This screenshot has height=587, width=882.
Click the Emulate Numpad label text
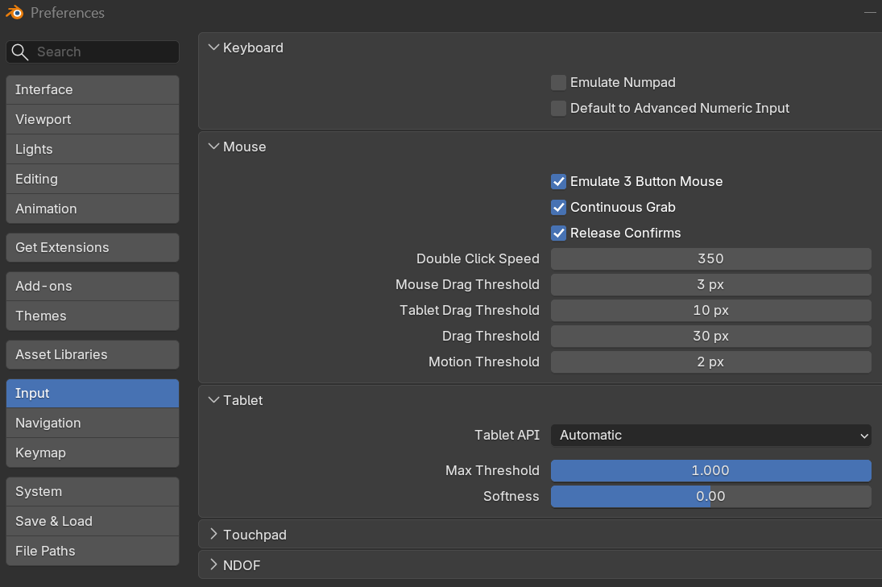pos(623,83)
